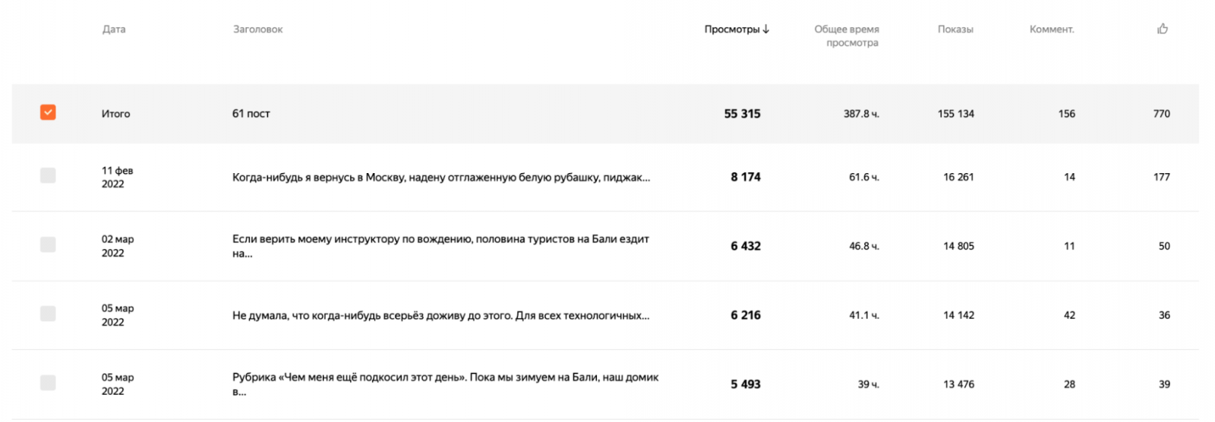Click the 177 likes count
The height and width of the screenshot is (422, 1215).
coord(1161,177)
